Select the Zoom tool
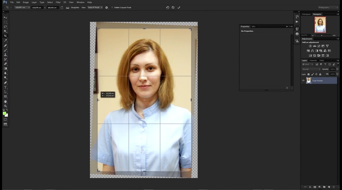The height and width of the screenshot is (190, 342). click(5, 106)
